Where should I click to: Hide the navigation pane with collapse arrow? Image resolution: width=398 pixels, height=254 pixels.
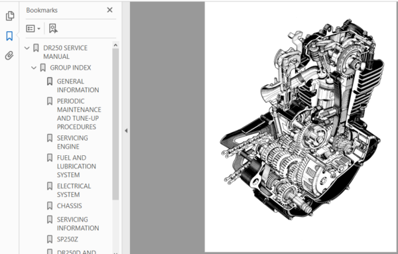pos(126,131)
